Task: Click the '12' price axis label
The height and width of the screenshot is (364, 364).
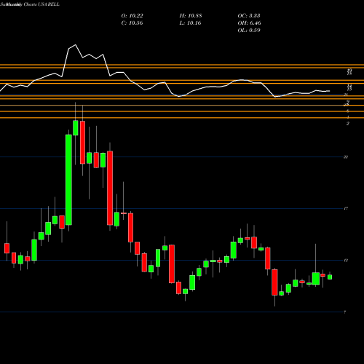Action: tap(346, 261)
